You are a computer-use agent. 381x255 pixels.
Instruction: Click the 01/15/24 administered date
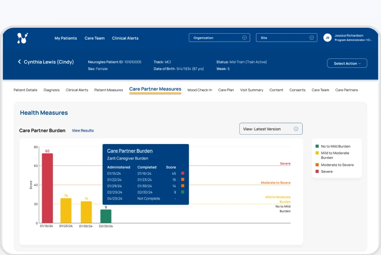(114, 173)
